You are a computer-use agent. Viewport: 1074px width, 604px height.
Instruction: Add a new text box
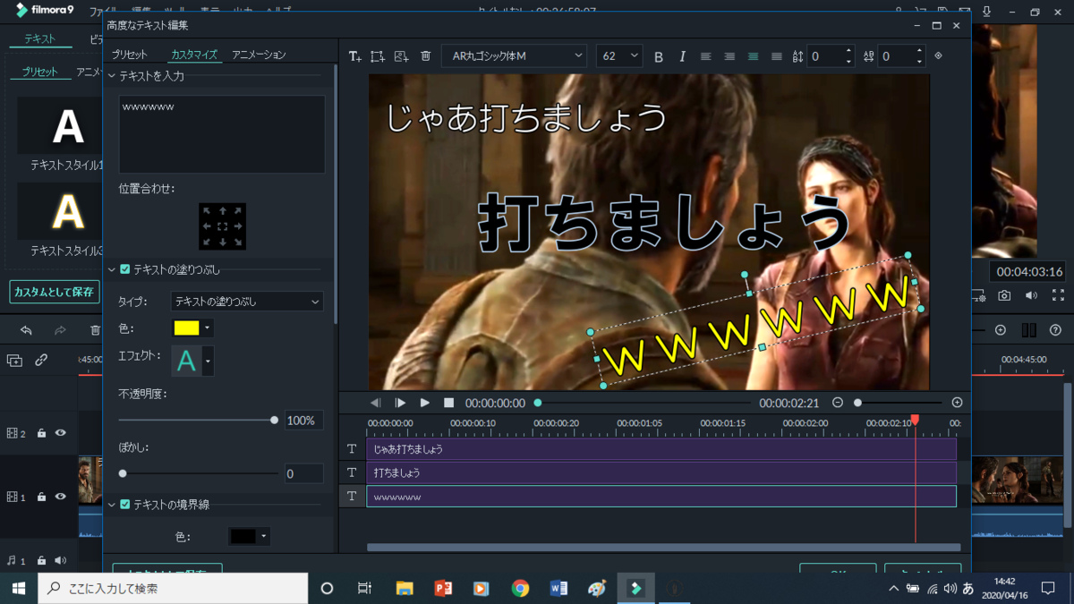click(354, 56)
